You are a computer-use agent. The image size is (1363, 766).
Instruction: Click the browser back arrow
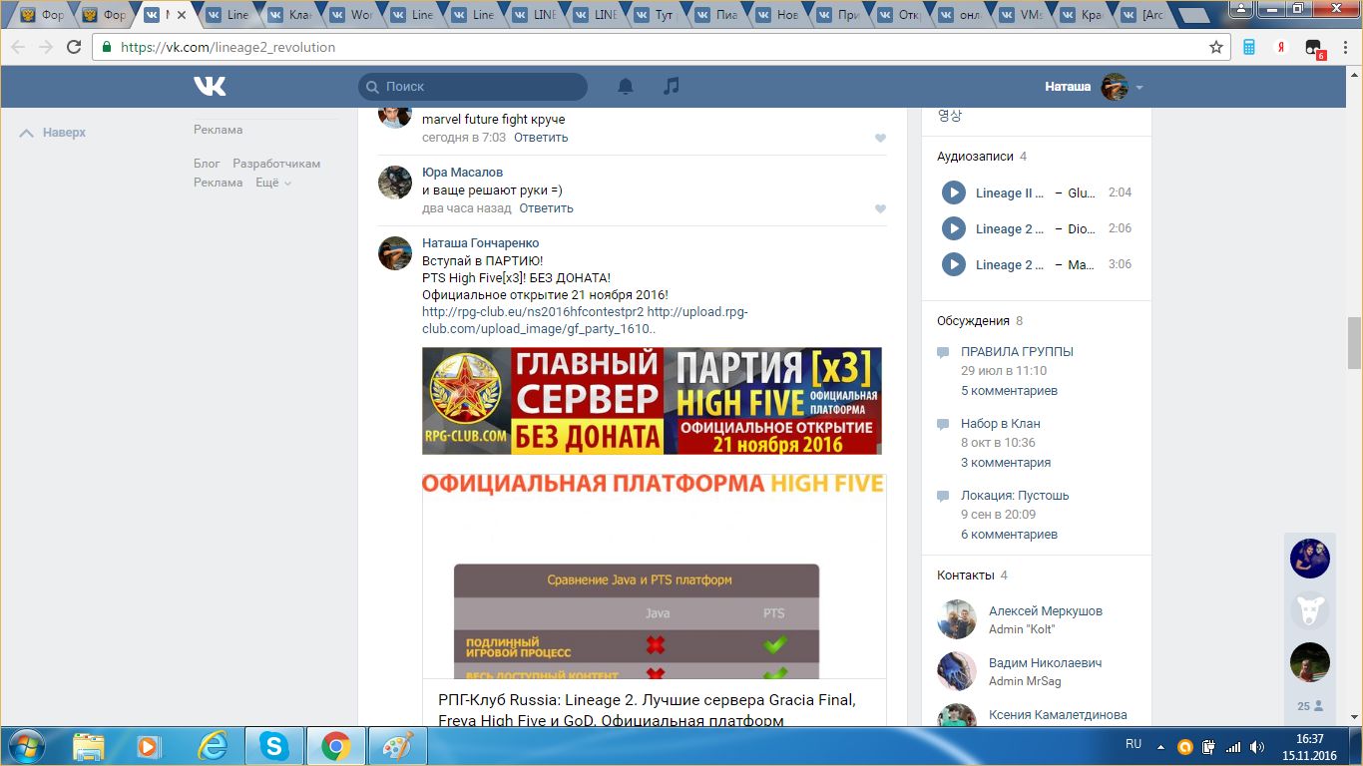18,47
